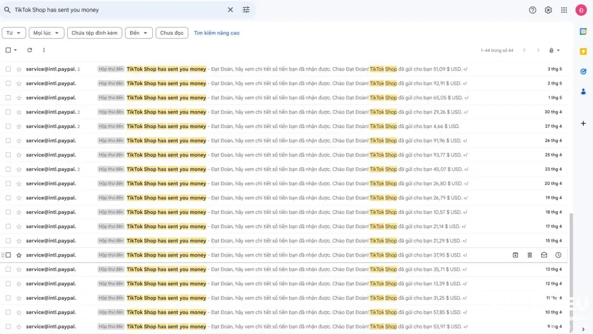This screenshot has height=334, width=593.
Task: Expand the select-all dropdown arrow
Action: (x=15, y=50)
